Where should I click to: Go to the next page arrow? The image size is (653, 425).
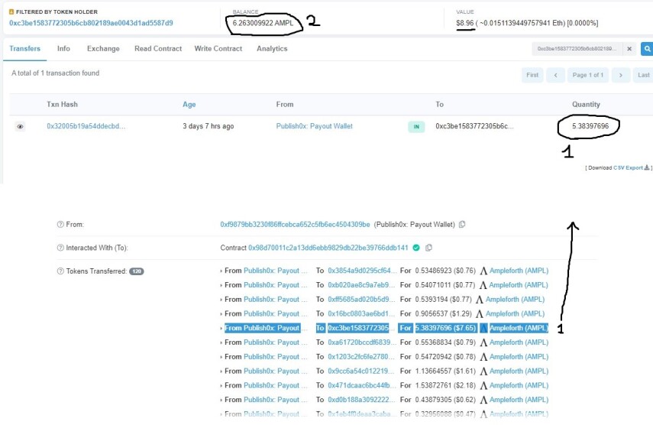(x=620, y=75)
